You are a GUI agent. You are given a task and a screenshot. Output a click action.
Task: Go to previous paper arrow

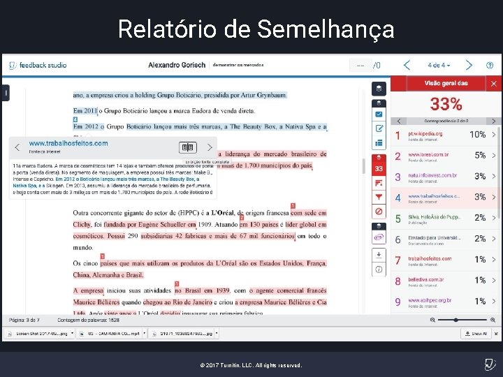point(407,65)
